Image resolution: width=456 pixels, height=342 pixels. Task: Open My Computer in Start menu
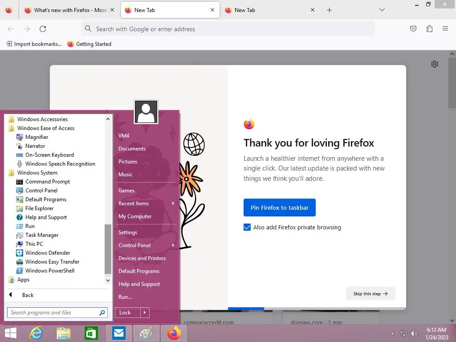click(x=135, y=216)
